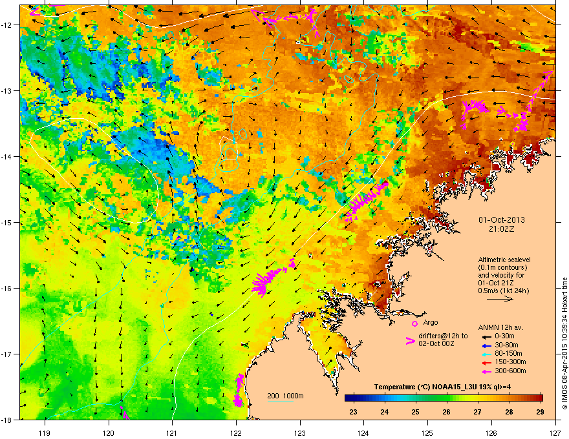Click the longitude axis label 125

point(427,433)
